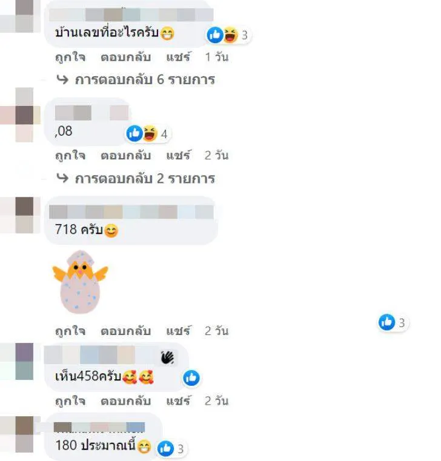Click the like reaction on the 458 comment

[x=191, y=378]
